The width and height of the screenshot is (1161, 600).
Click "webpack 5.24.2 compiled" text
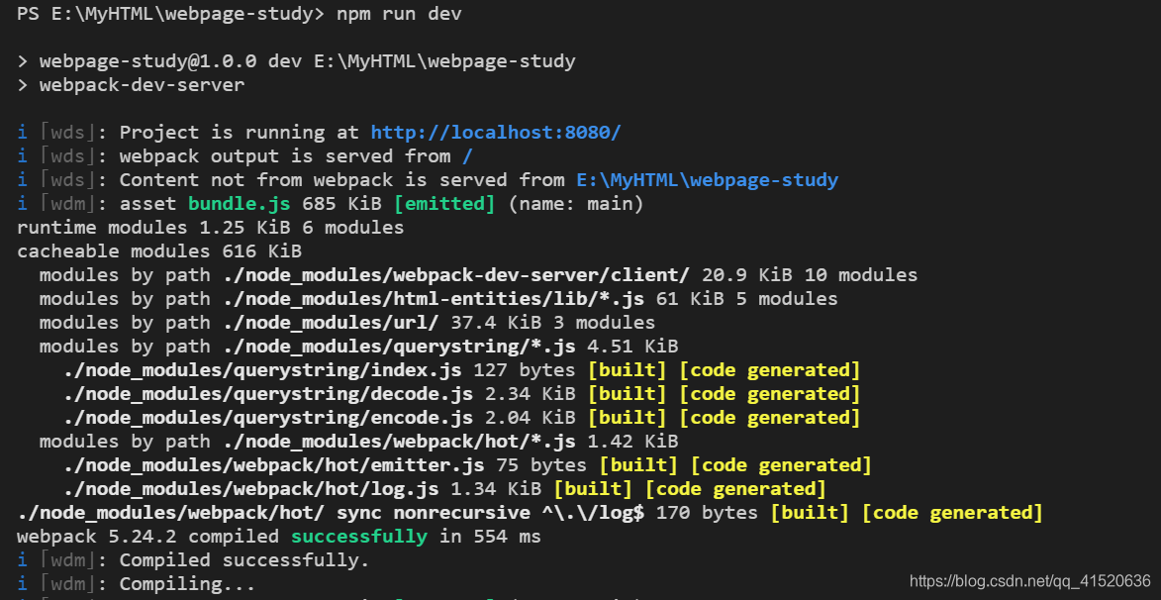click(x=148, y=536)
